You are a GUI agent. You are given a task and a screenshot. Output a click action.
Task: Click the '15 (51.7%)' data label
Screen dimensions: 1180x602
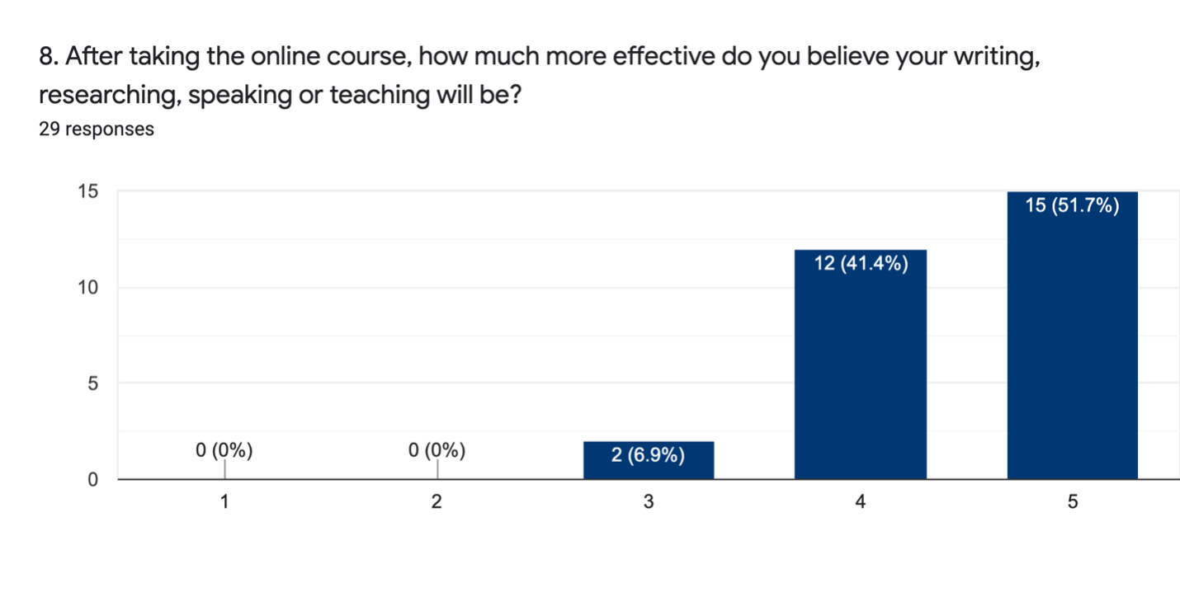1072,206
